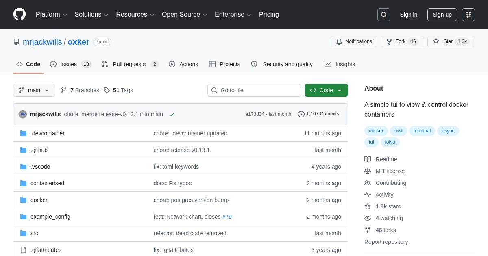Select the terminal topic tag
Screen dimensions: 488x256
422,131
